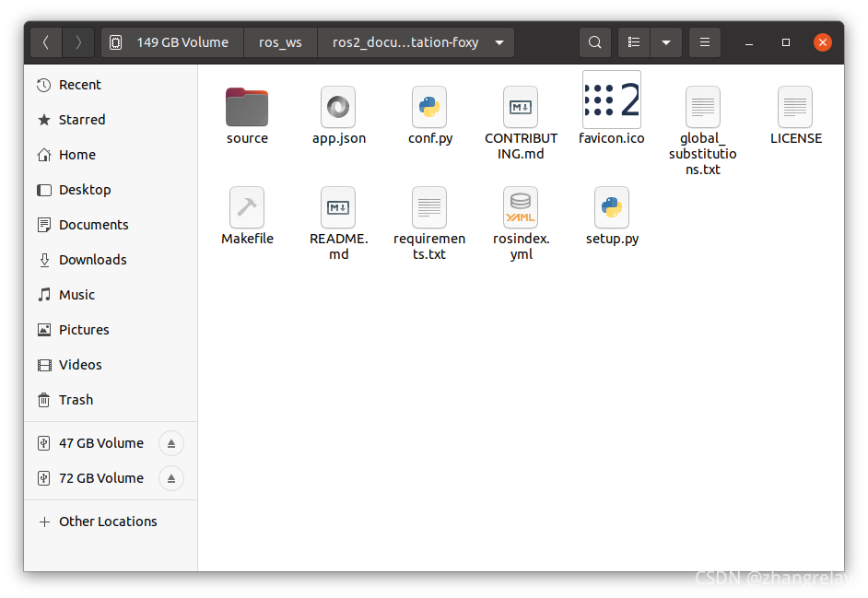
Task: Open Downloads in the sidebar
Action: [111, 260]
